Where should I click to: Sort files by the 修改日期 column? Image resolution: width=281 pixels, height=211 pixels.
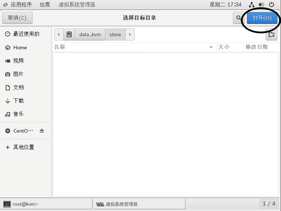pyautogui.click(x=256, y=47)
